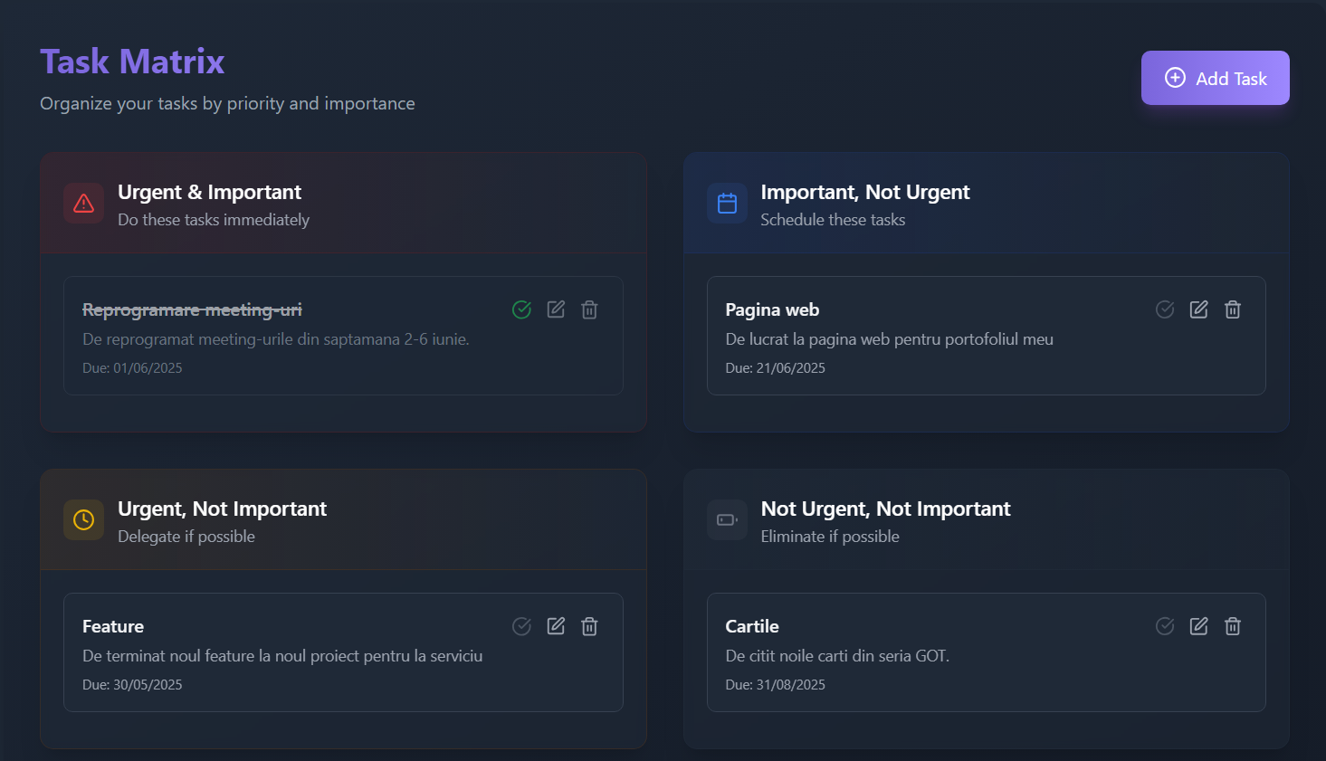1326x761 pixels.
Task: Delete the Reprogramare meeting-uri task
Action: pos(589,309)
